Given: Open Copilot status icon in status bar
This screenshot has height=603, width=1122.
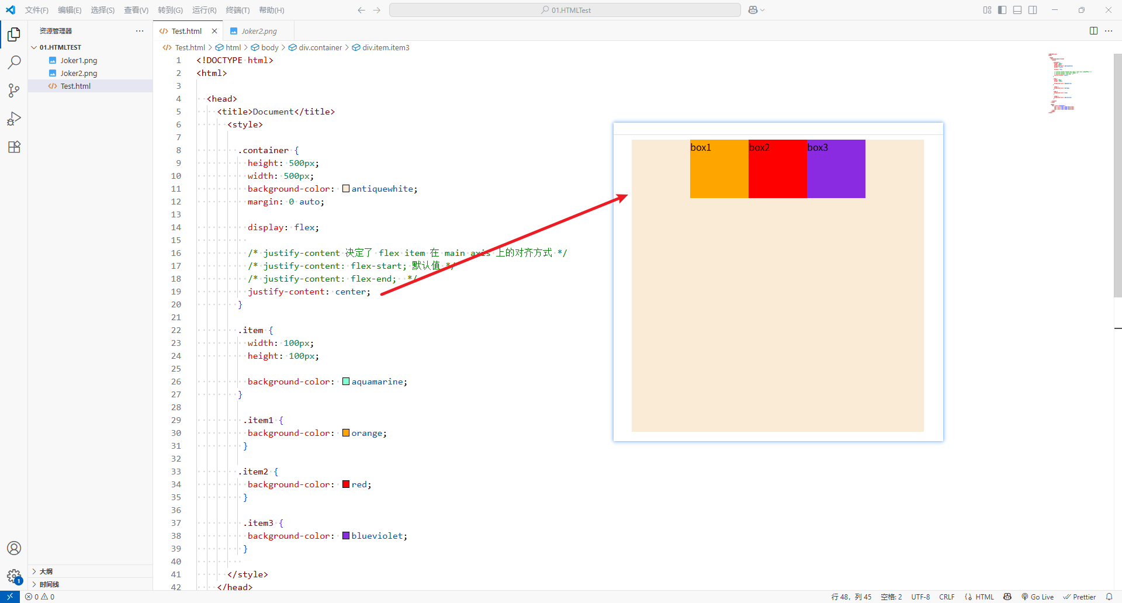Looking at the screenshot, I should tap(1007, 597).
